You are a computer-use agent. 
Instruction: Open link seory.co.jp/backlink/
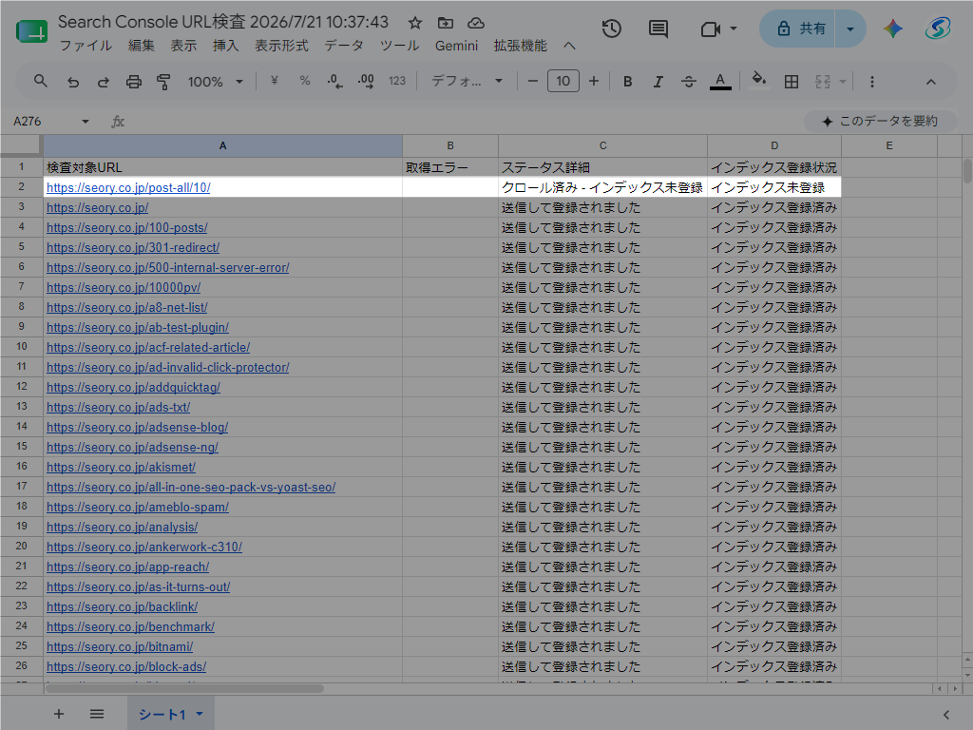123,606
